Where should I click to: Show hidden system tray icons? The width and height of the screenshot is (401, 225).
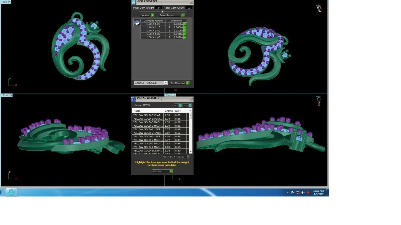click(288, 193)
